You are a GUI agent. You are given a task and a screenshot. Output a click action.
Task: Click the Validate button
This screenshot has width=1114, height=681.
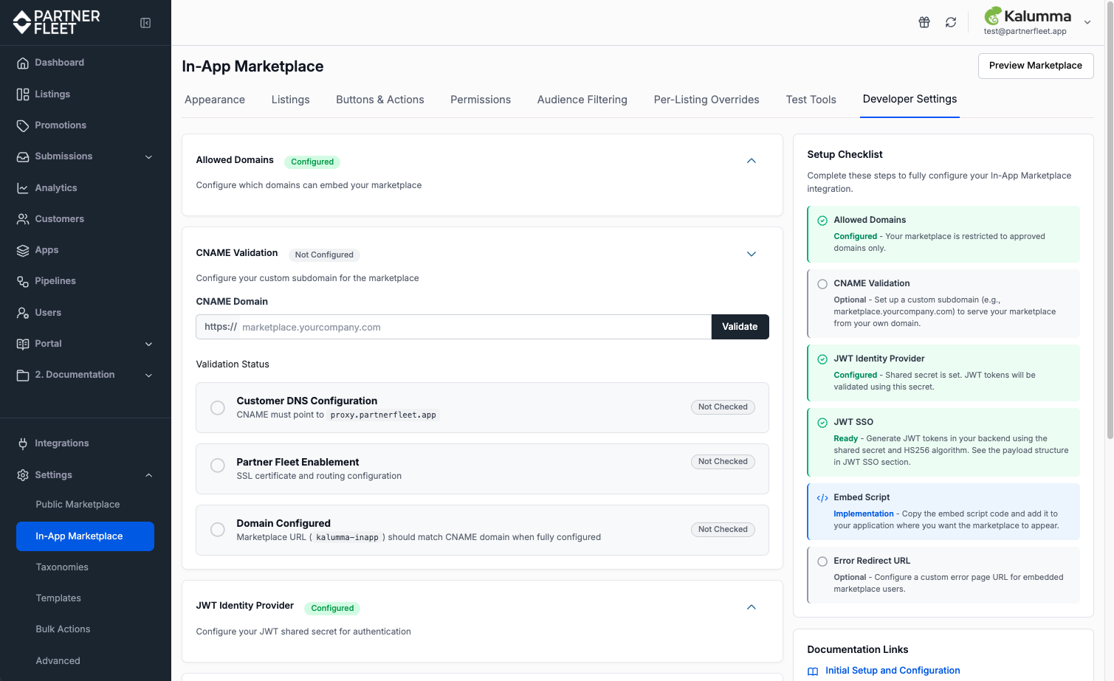pyautogui.click(x=740, y=327)
